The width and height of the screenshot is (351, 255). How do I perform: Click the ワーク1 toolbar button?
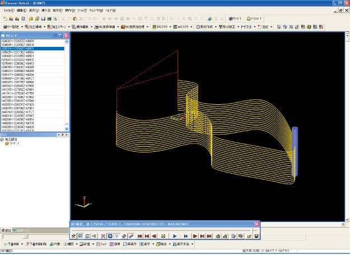point(235,18)
